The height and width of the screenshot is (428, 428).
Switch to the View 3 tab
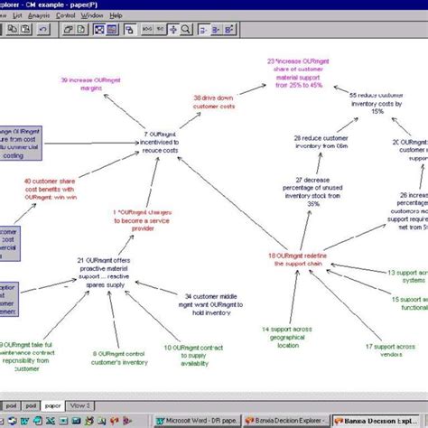79,405
